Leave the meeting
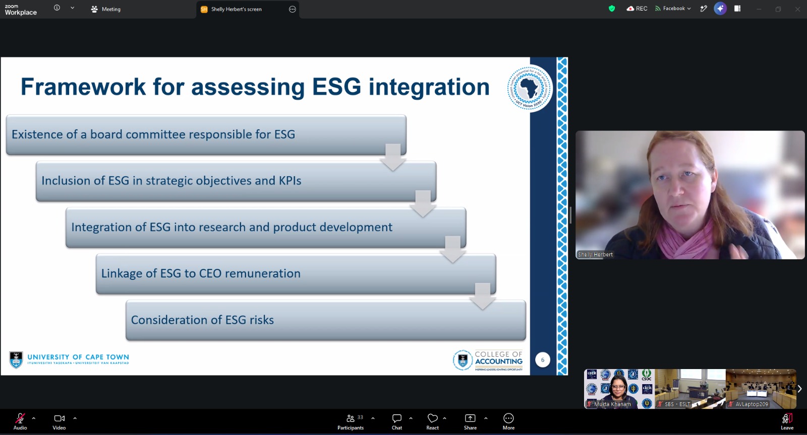 [x=787, y=422]
